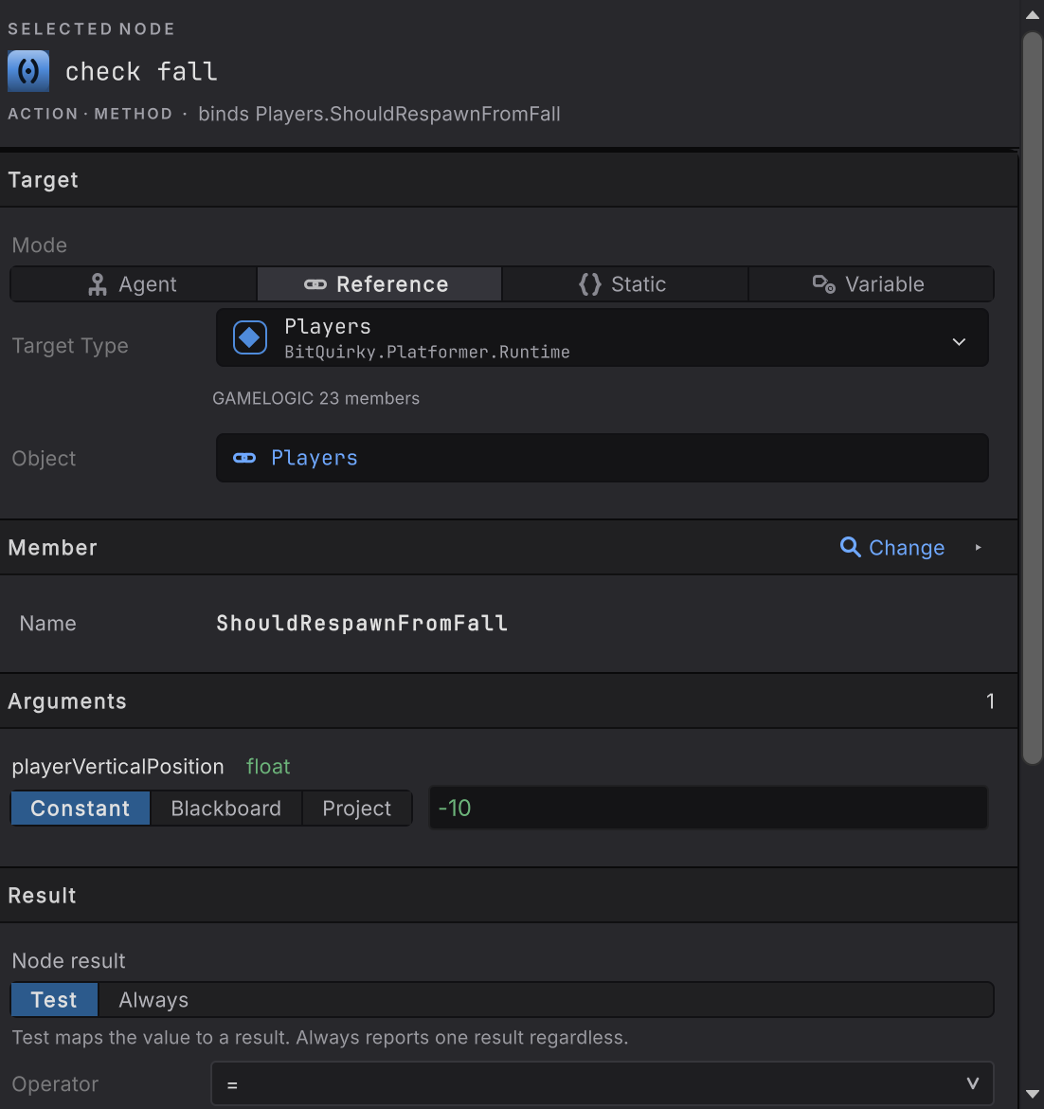This screenshot has height=1109, width=1044.
Task: Switch argument source to Blackboard
Action: 226,808
